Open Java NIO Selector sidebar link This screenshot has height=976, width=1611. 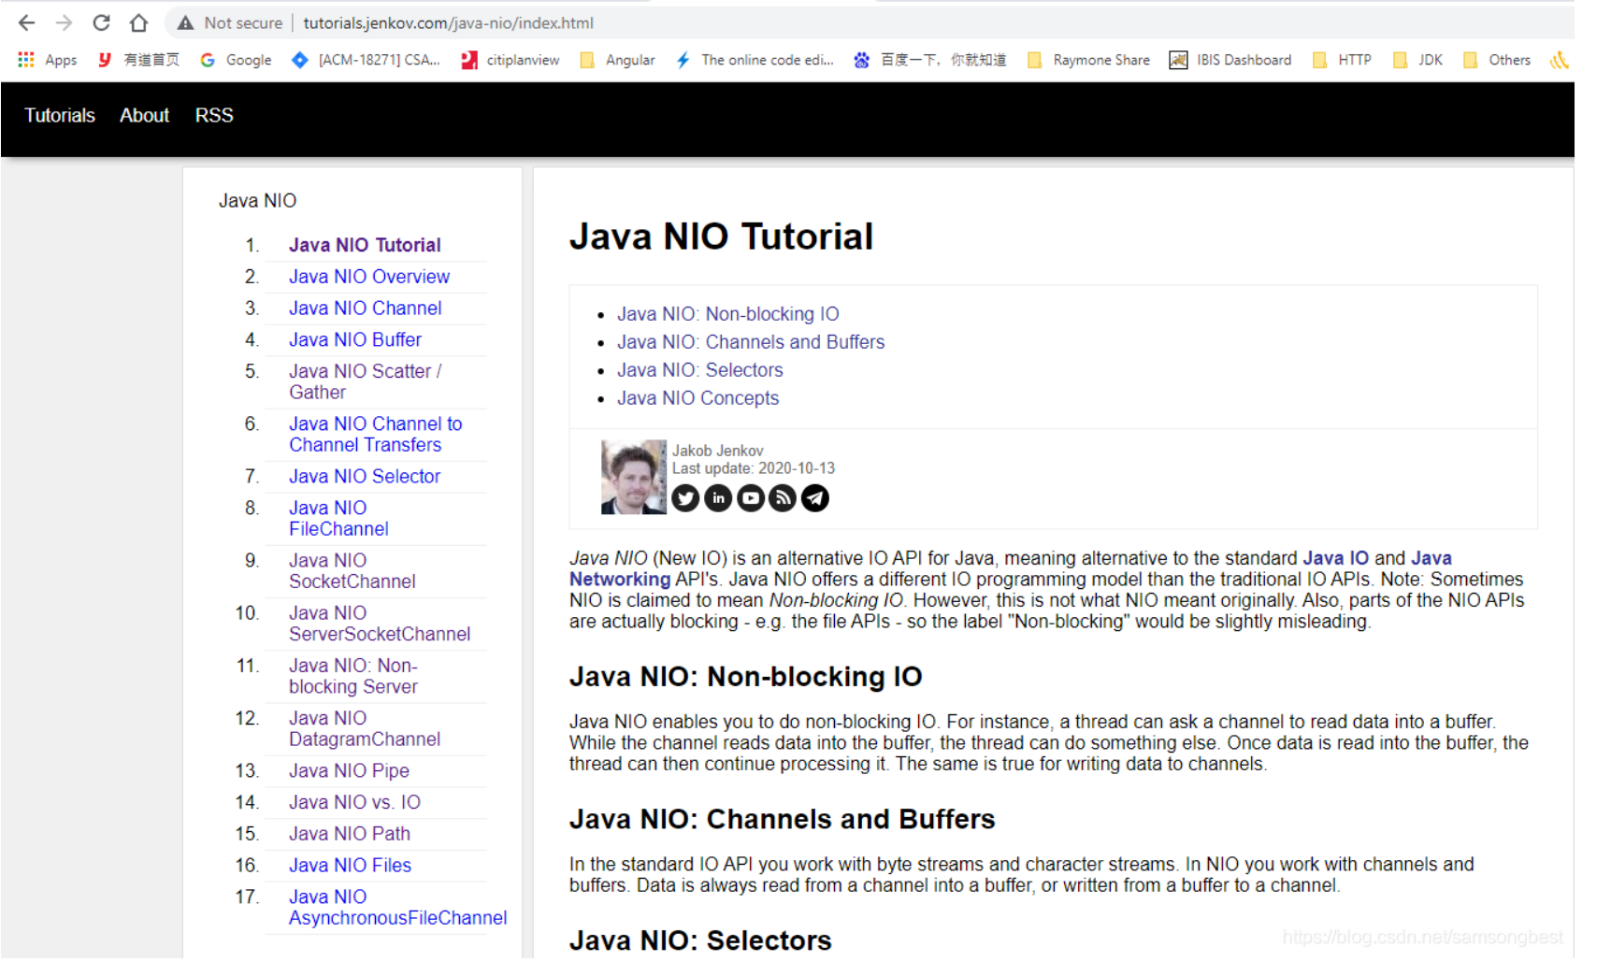[365, 477]
